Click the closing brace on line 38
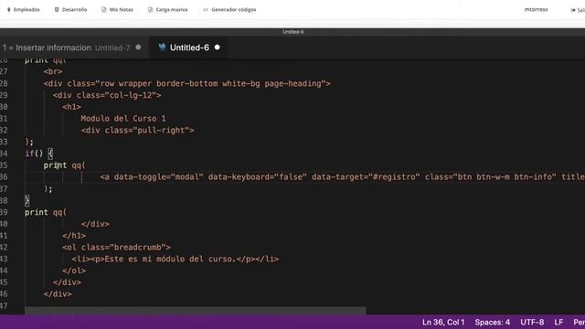This screenshot has width=585, height=329. coord(27,201)
